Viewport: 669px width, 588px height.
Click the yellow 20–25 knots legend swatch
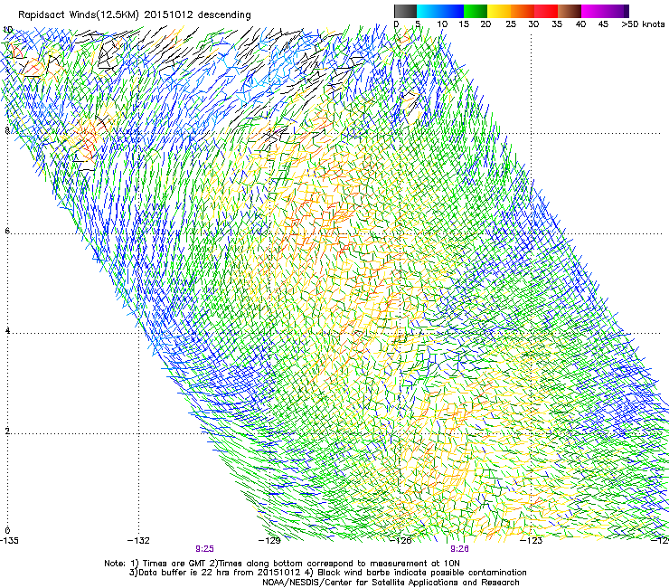point(499,11)
